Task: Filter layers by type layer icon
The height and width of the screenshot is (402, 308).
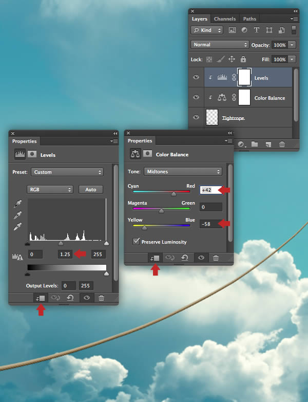Action: 256,30
